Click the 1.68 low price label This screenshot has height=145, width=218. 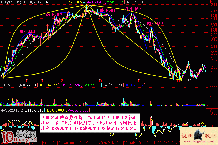tap(188, 81)
